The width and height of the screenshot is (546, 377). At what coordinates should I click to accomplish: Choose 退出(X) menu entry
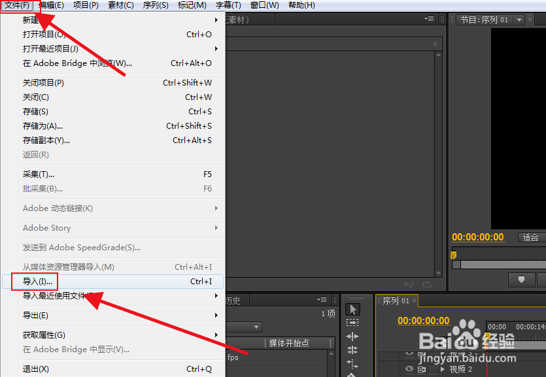[112, 369]
